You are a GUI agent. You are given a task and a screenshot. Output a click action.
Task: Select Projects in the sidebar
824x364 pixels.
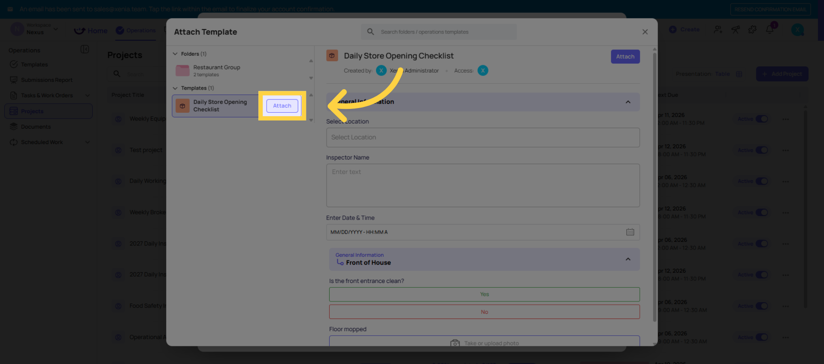(48, 111)
